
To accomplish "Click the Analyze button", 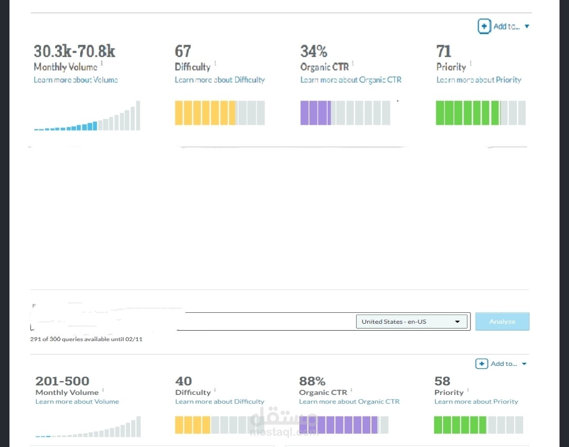I will (x=502, y=322).
